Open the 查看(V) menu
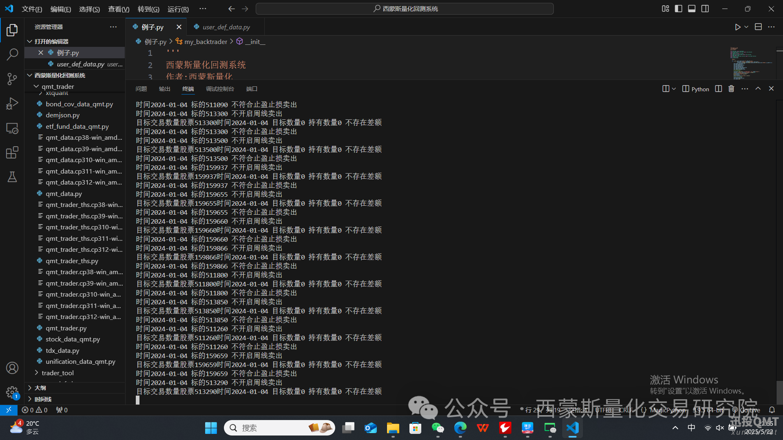 pos(119,9)
